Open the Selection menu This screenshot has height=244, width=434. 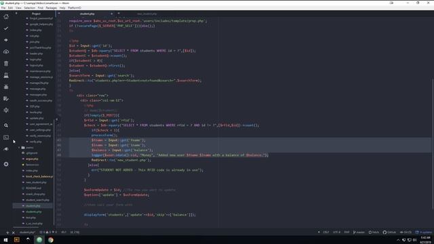coord(29,7)
